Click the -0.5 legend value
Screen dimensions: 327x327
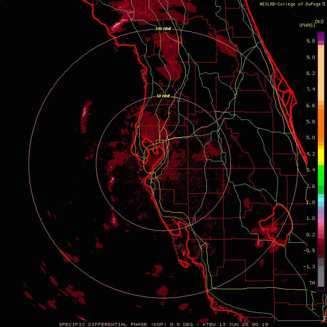[309, 251]
